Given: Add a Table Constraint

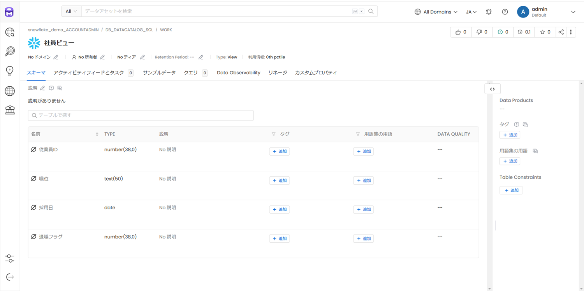Looking at the screenshot, I should click(x=511, y=190).
